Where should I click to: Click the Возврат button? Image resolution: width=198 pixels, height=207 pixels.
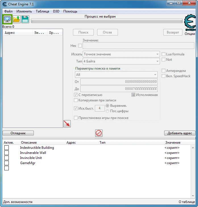173,32
